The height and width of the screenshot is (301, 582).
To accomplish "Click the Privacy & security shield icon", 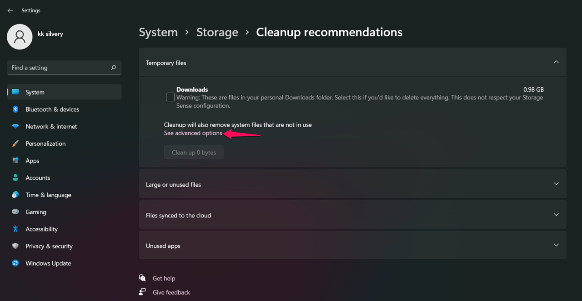I will pyautogui.click(x=15, y=246).
